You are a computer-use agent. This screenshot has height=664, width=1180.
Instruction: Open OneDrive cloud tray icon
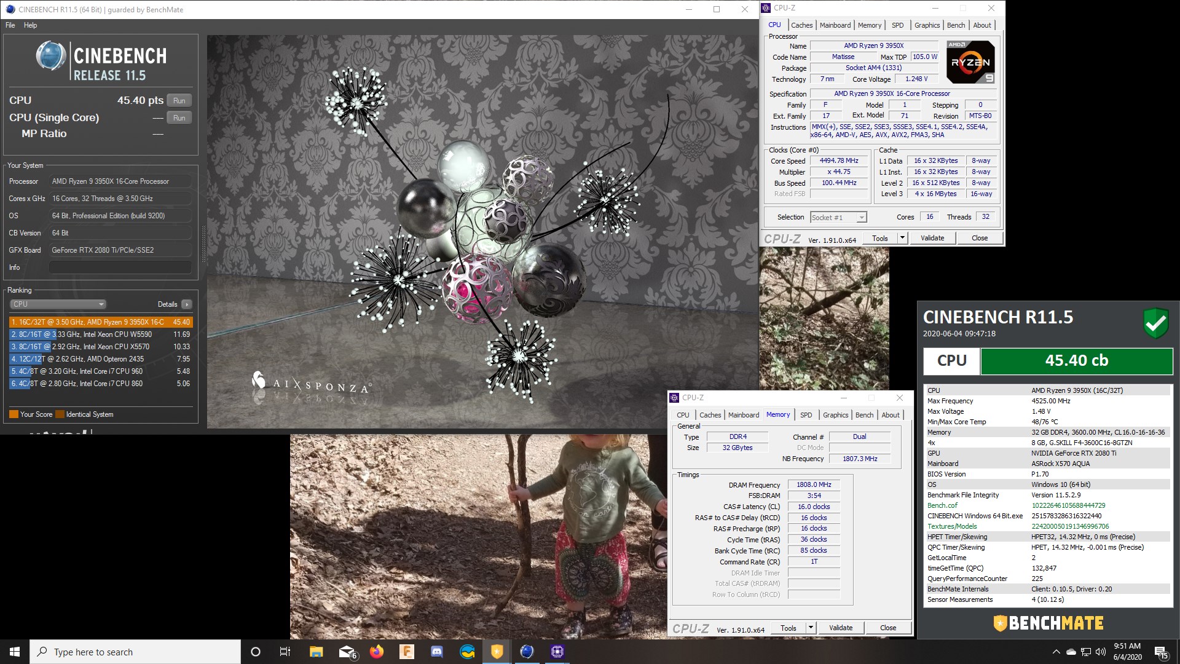pyautogui.click(x=1071, y=652)
